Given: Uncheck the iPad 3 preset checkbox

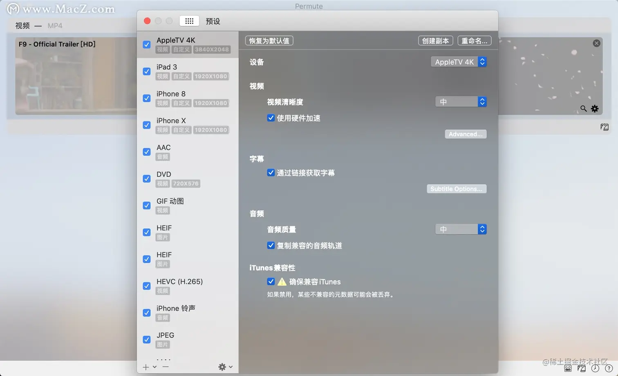Looking at the screenshot, I should [147, 72].
